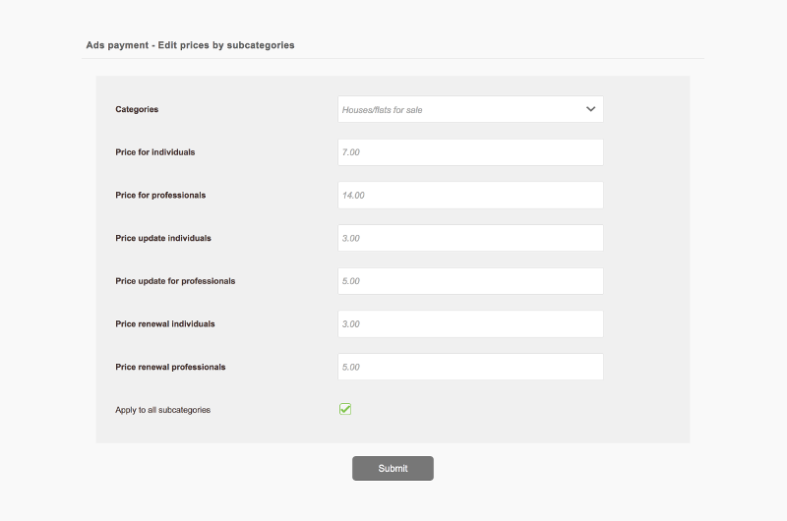This screenshot has height=521, width=787.
Task: Click into Price update for professionals field
Action: (x=469, y=281)
